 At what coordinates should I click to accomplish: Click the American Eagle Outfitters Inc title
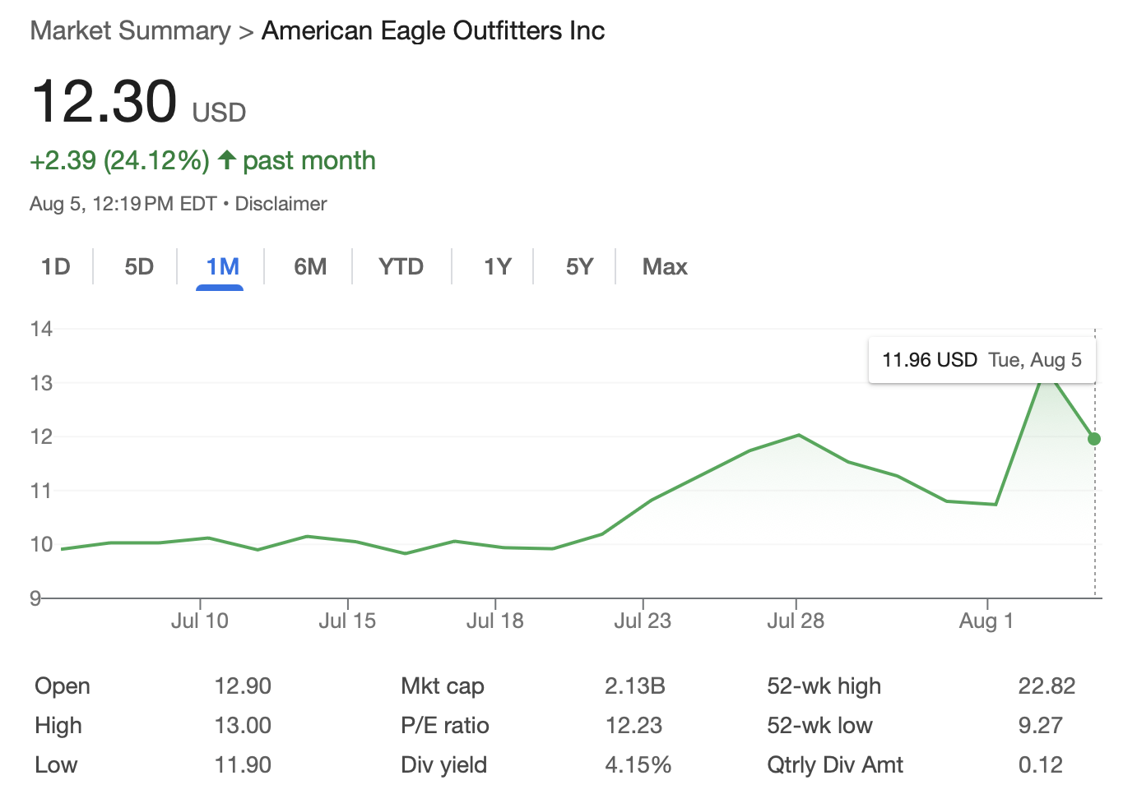[x=432, y=30]
